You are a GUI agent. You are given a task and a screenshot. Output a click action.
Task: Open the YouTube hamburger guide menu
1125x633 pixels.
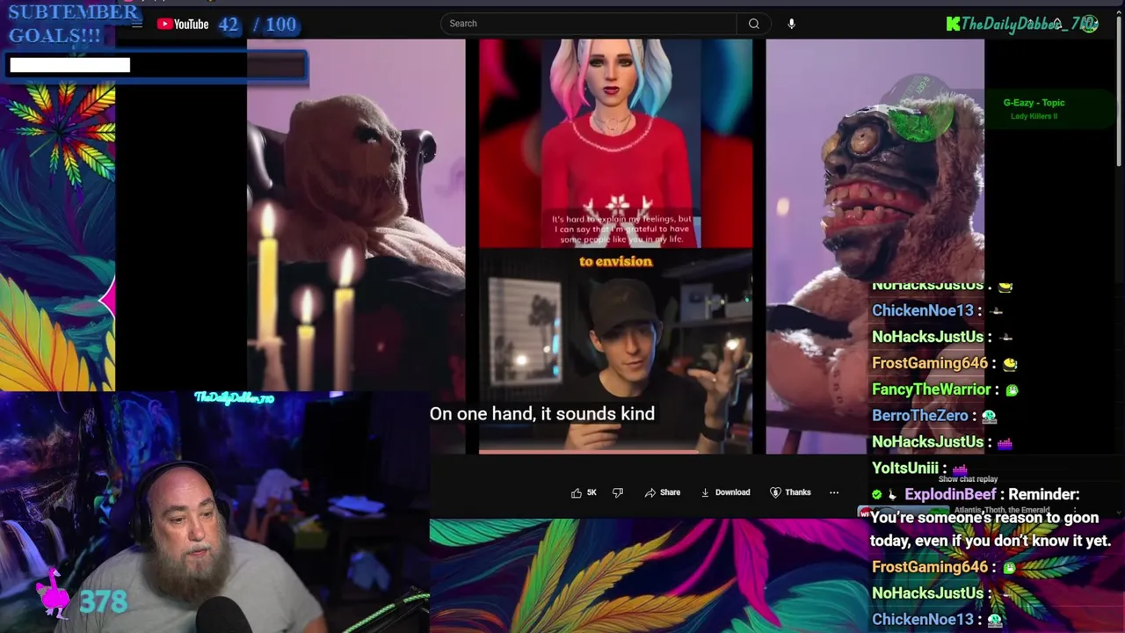point(137,24)
